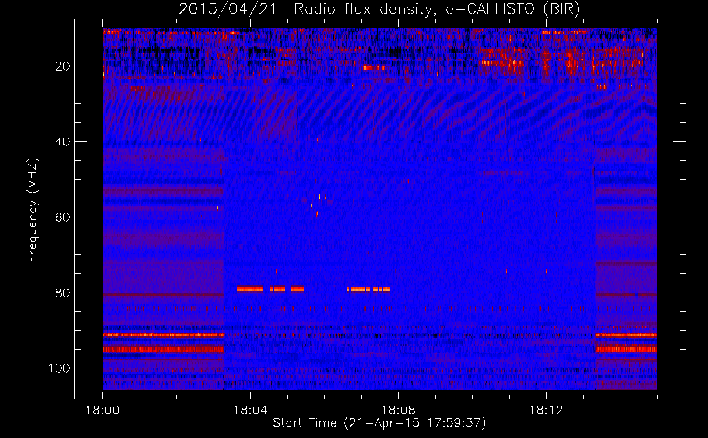The height and width of the screenshot is (438, 708).
Task: Click the '20' frequency tick label
Action: (x=63, y=66)
